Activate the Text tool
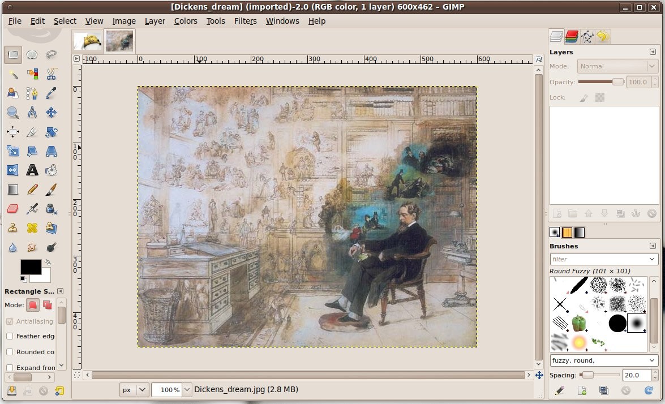The image size is (665, 404). pos(32,170)
